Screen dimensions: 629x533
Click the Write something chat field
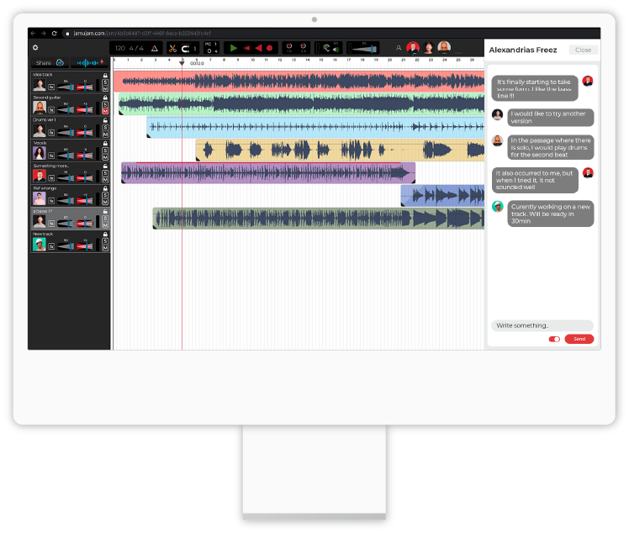(542, 325)
